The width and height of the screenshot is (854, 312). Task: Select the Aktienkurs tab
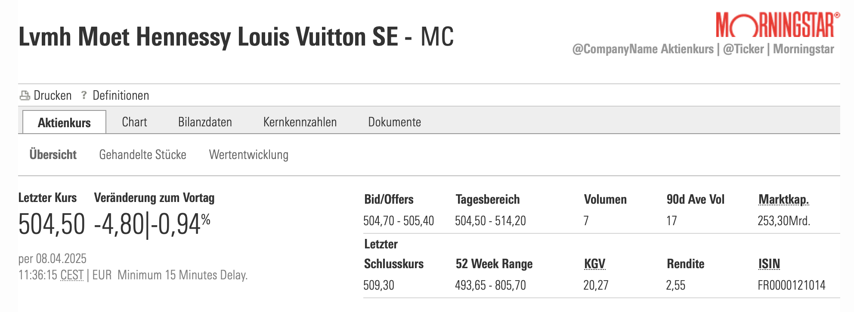64,122
